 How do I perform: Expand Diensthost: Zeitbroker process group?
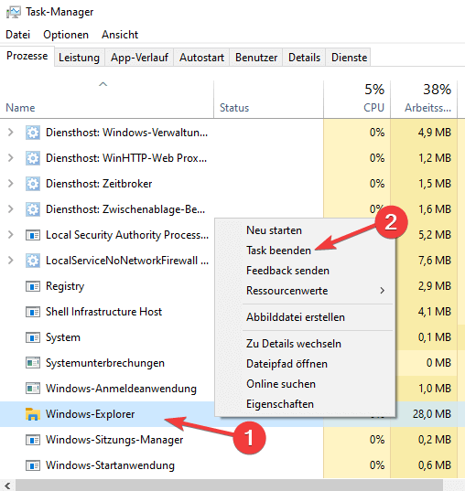tap(11, 184)
